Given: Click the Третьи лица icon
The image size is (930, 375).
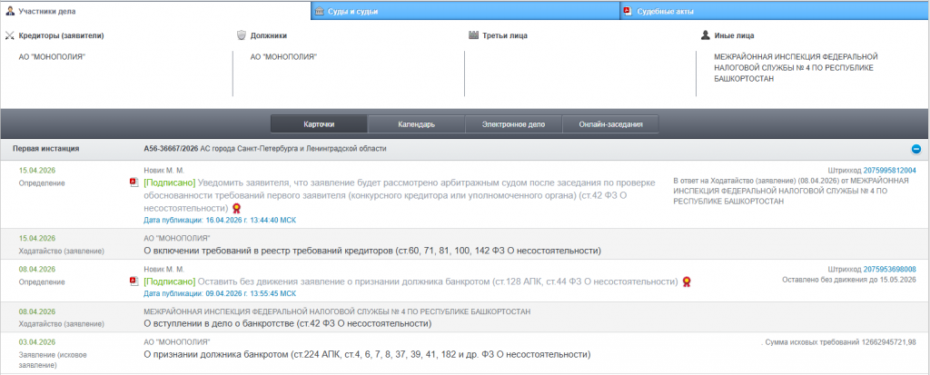Looking at the screenshot, I should [473, 35].
